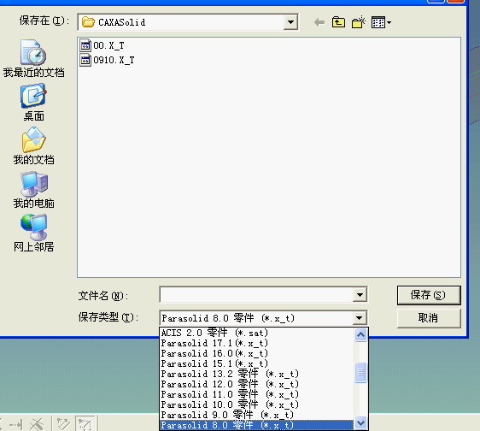Click the crossed-line tool icon in bottom toolbar
The height and width of the screenshot is (431, 480).
point(37,424)
